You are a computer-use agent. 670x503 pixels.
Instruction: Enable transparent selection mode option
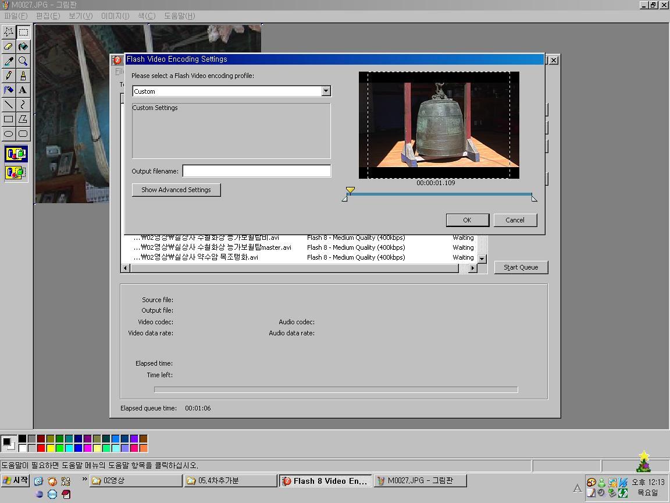16,172
